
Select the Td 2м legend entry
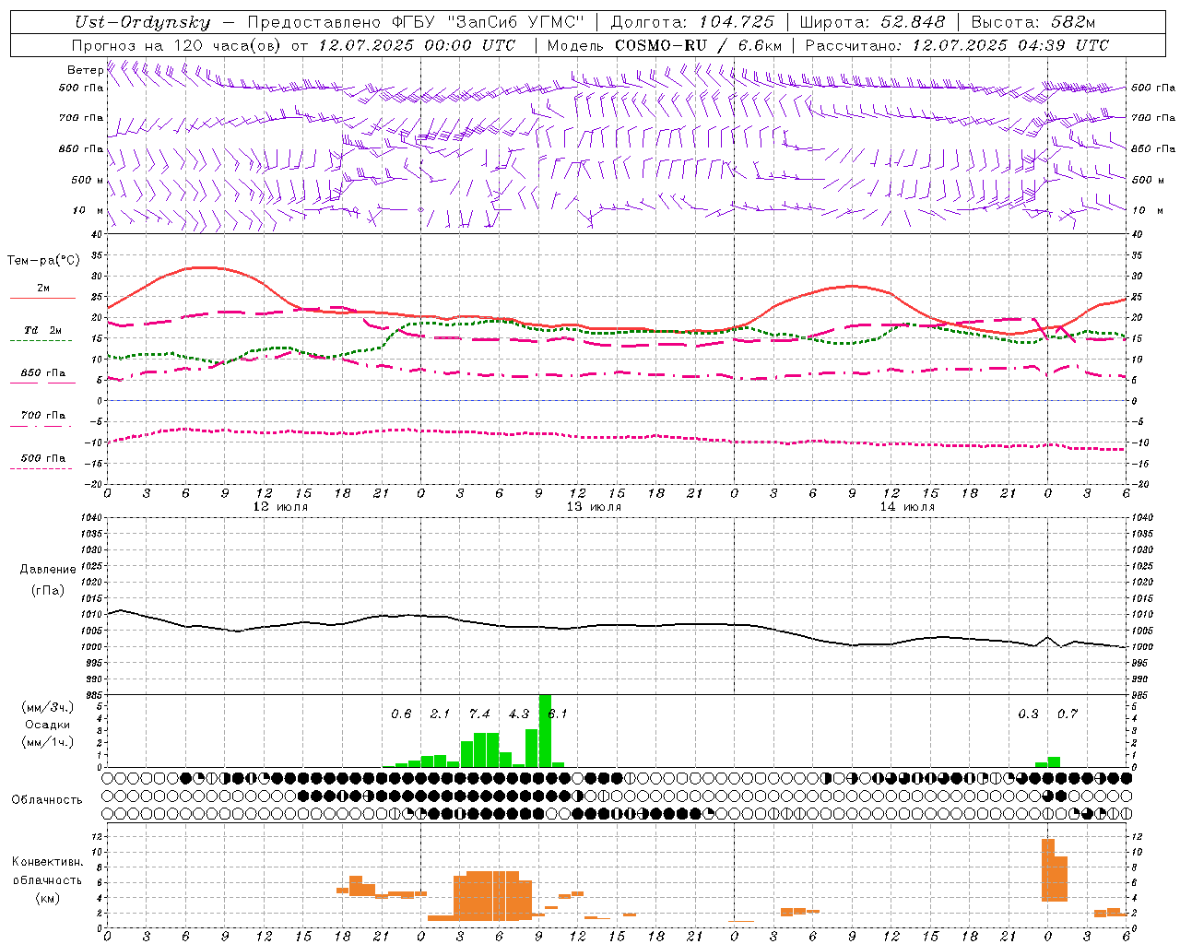43,330
